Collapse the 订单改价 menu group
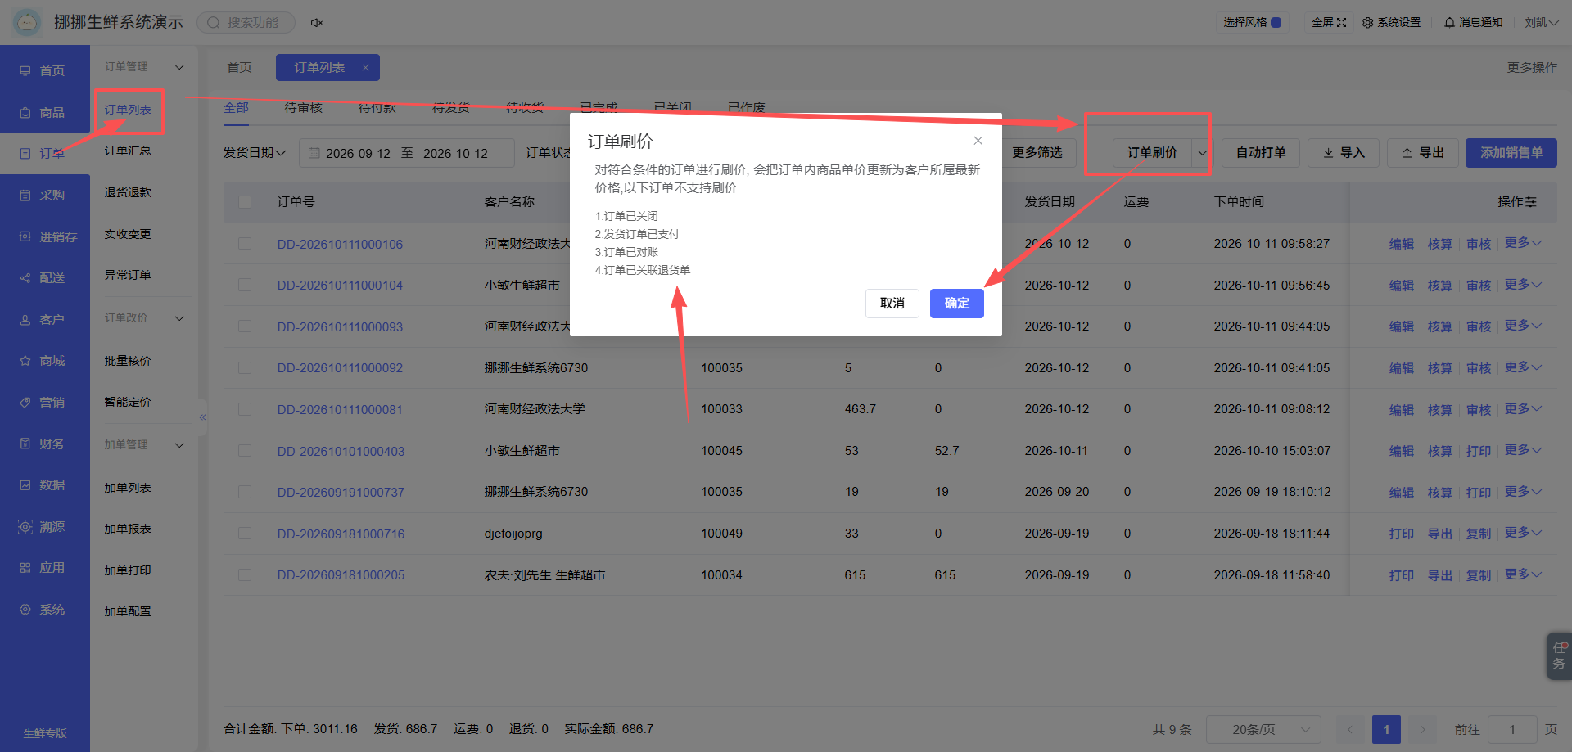Screen dimensions: 1572x752 [179, 318]
